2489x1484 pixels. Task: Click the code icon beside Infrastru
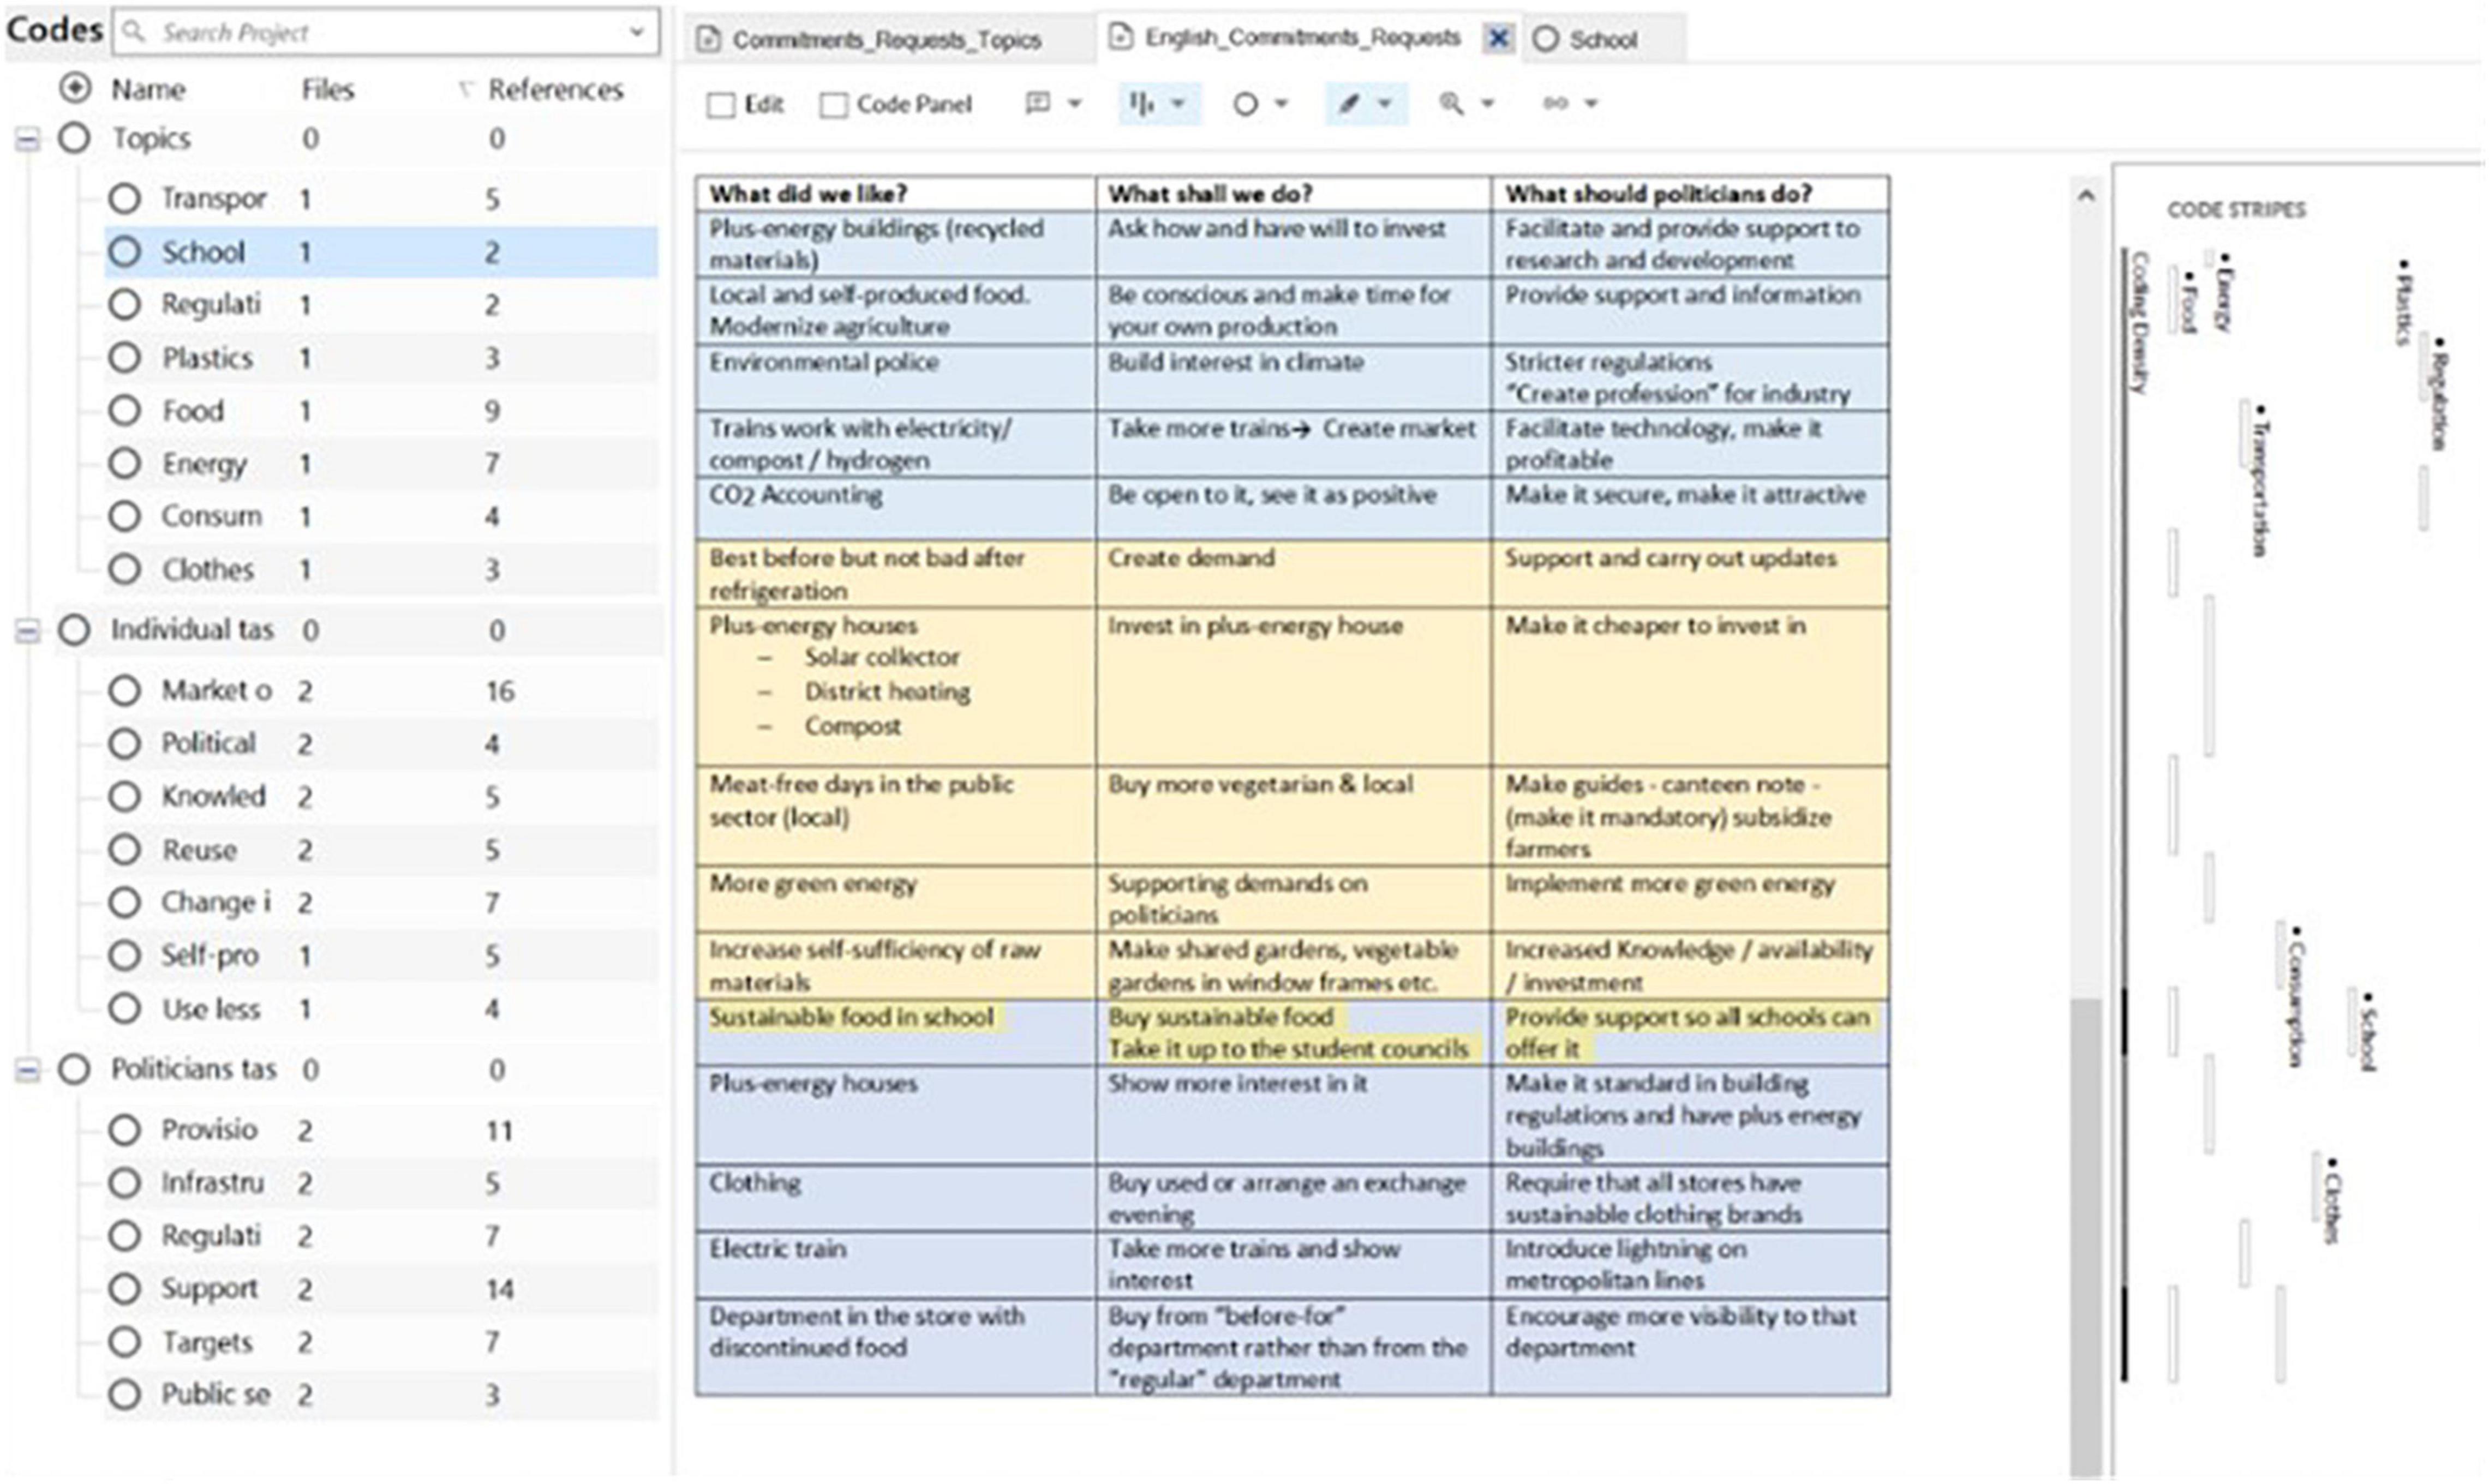pos(124,1183)
